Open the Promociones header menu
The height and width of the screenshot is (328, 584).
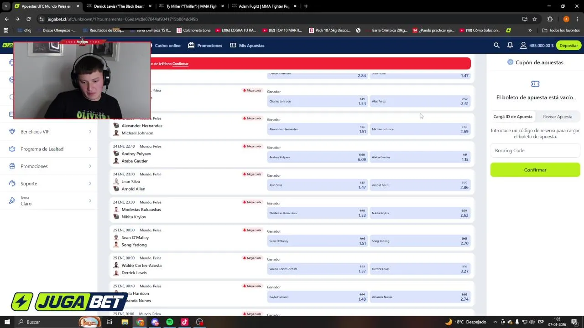tap(205, 46)
